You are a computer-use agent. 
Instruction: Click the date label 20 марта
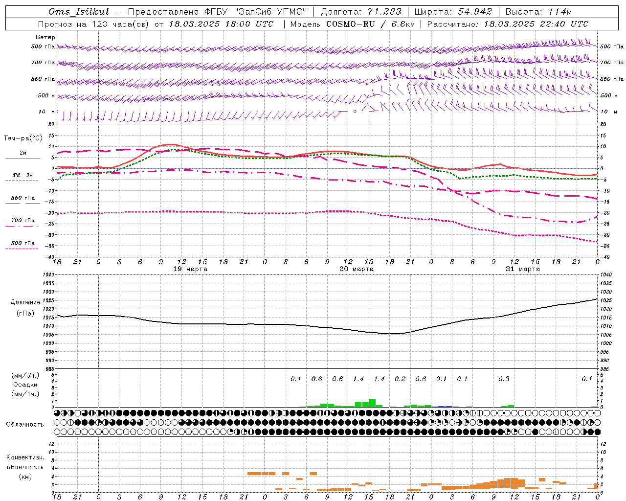[357, 269]
